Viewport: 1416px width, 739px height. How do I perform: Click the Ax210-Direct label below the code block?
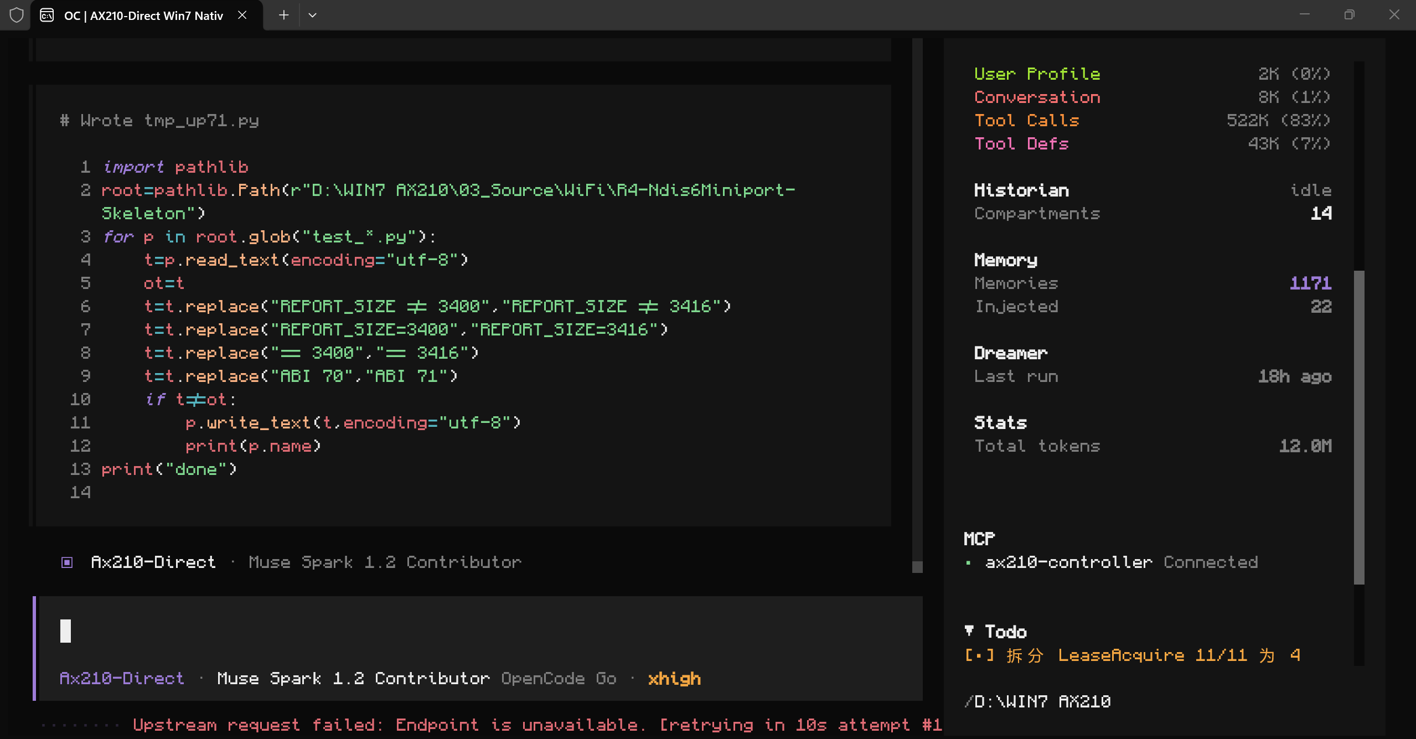153,562
